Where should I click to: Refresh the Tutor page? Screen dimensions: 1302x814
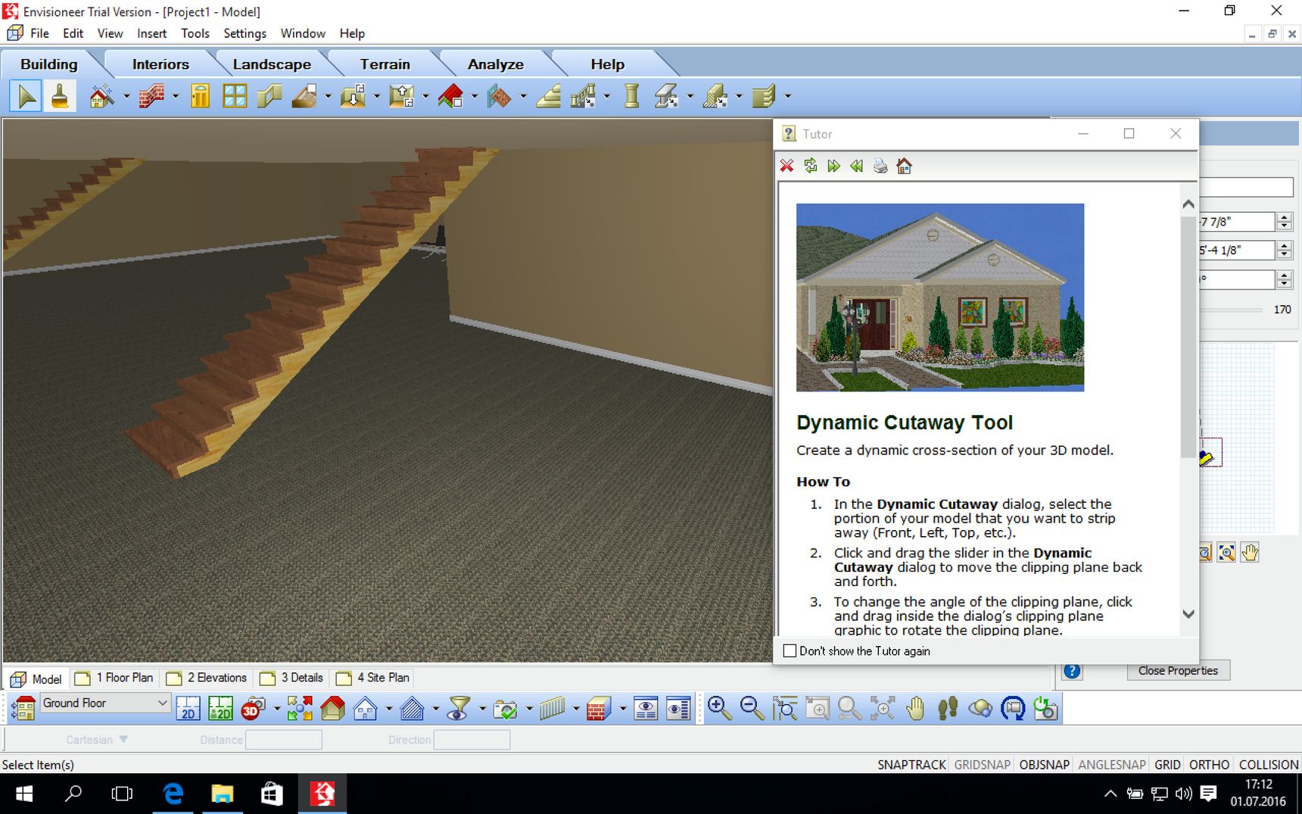[x=810, y=166]
